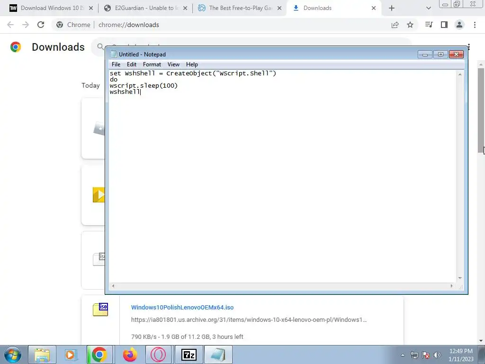Image resolution: width=485 pixels, height=364 pixels.
Task: Open Windows10PolishLenovoOEMx64.iso download link
Action: (182, 307)
